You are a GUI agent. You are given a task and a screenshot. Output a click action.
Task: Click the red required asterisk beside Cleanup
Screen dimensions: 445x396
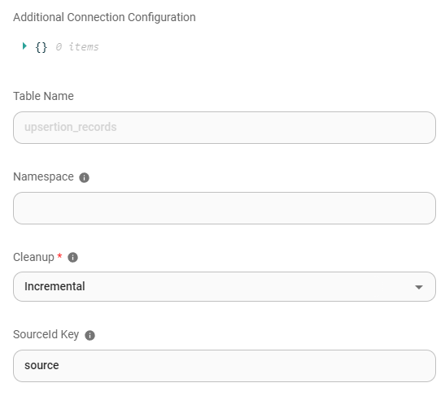[59, 255]
